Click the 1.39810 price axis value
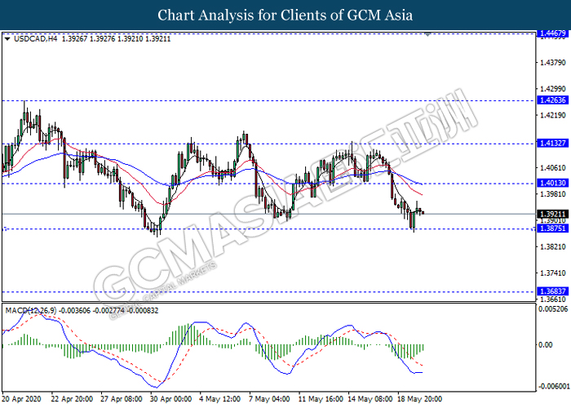 pos(553,194)
